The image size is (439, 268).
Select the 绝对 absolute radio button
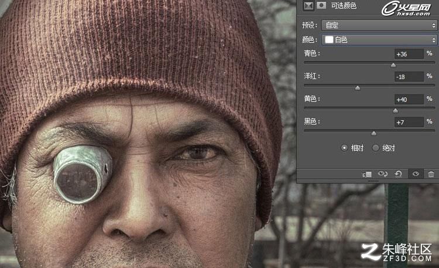pos(376,148)
